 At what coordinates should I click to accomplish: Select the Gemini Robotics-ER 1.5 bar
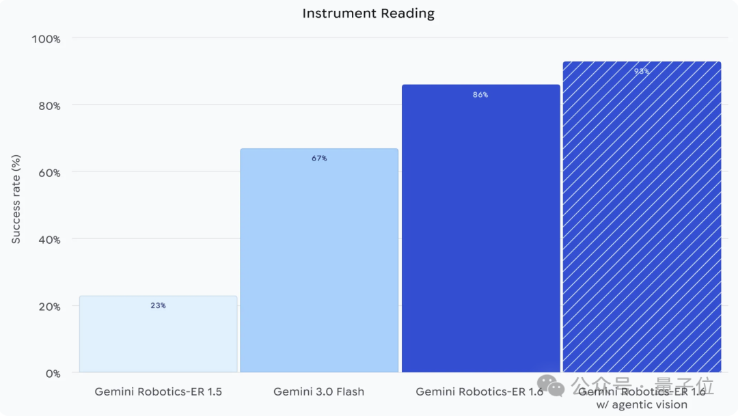click(x=159, y=342)
